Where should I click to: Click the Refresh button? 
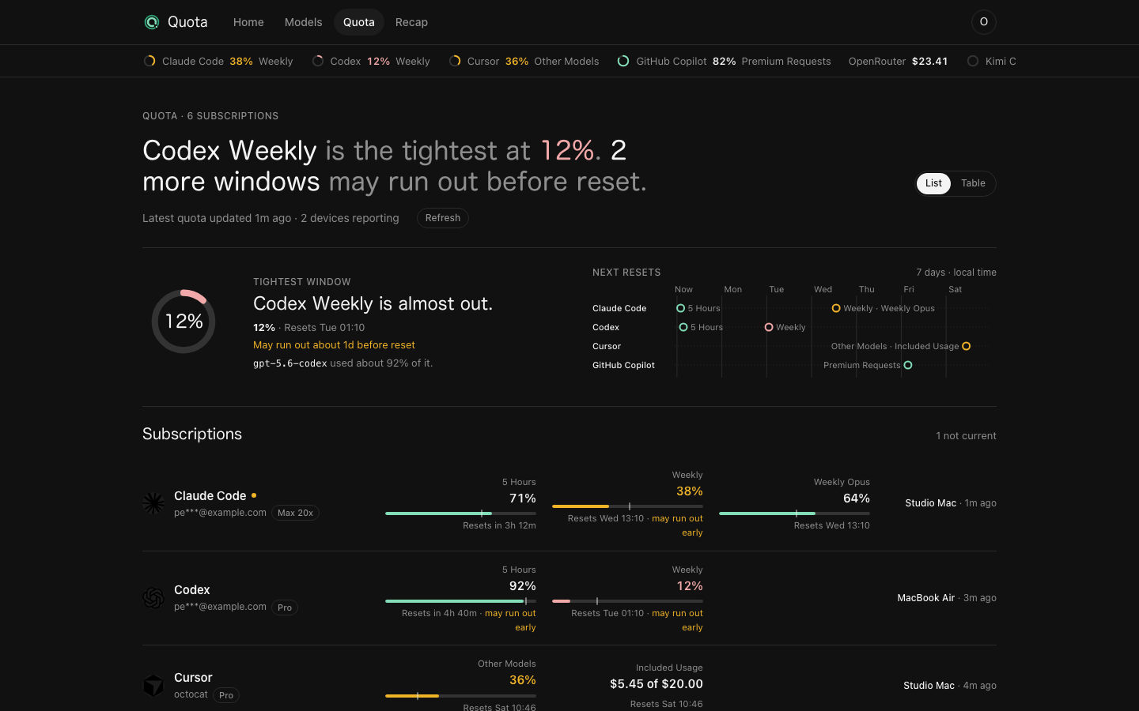443,218
